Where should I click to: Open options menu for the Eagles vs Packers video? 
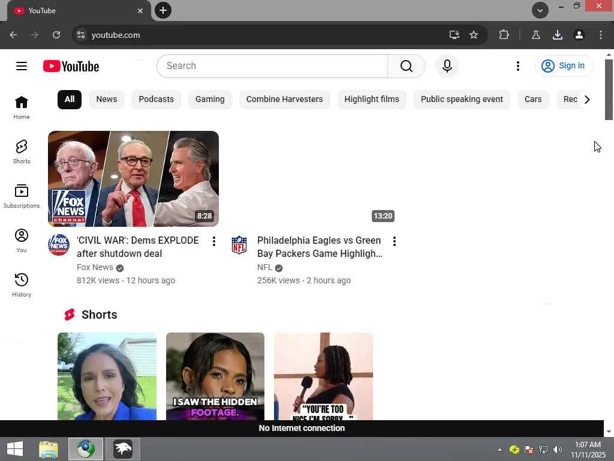[395, 241]
